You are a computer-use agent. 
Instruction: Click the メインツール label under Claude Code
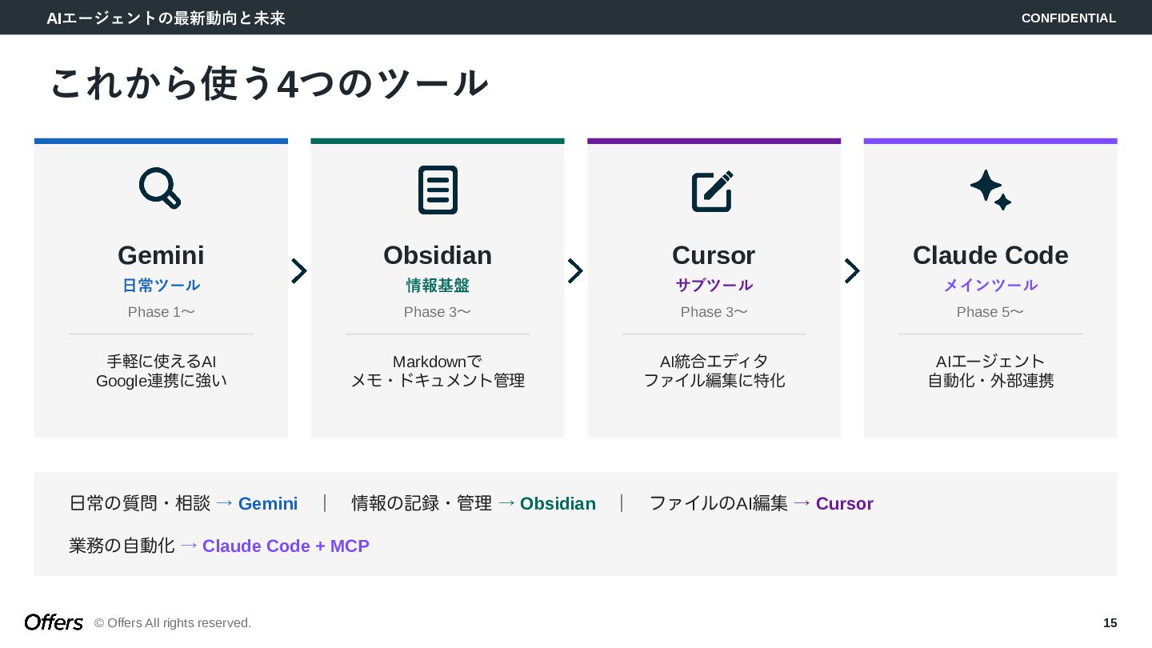pyautogui.click(x=990, y=286)
